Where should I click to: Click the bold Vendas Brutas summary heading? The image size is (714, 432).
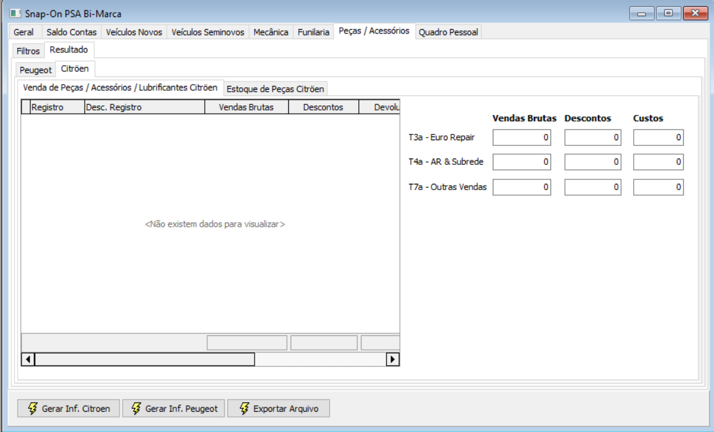[x=524, y=118]
